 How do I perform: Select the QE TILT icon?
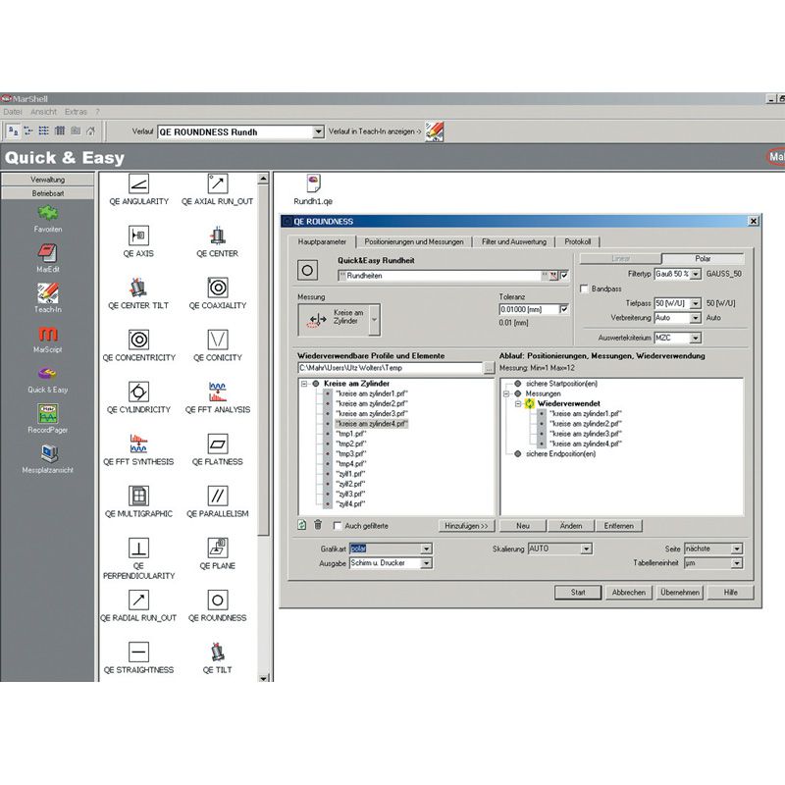(217, 653)
